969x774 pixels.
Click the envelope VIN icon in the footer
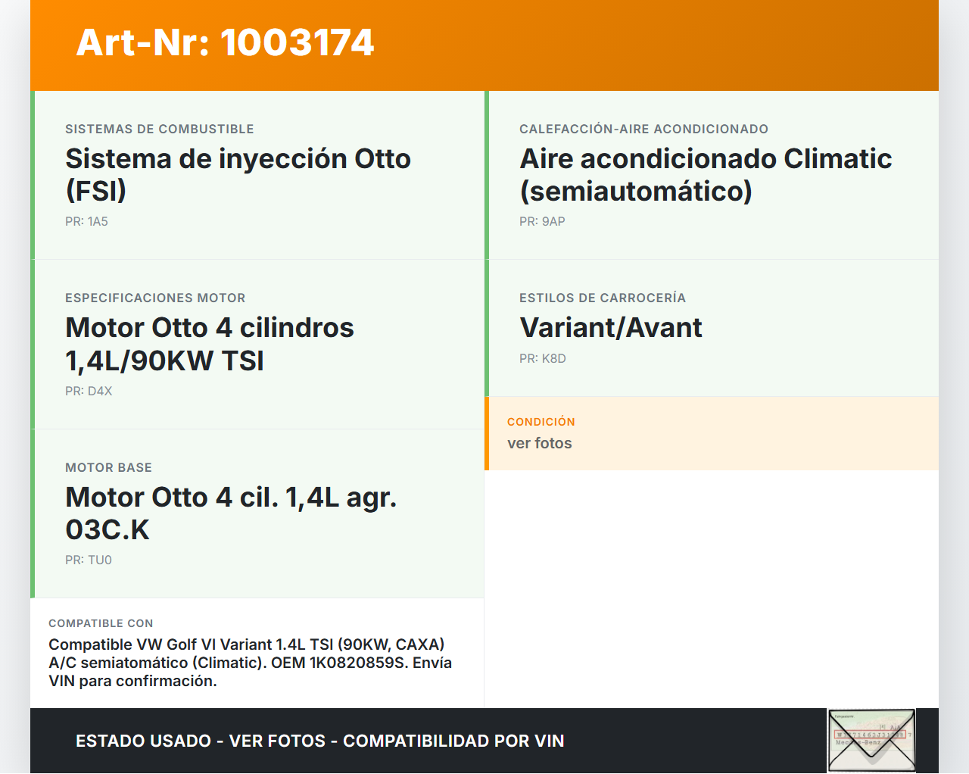point(871,741)
